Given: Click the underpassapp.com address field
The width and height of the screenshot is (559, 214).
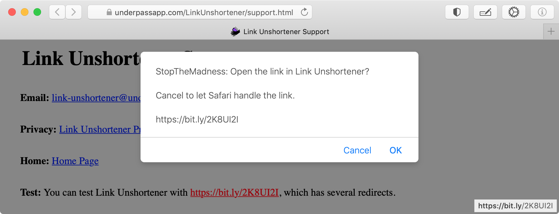Looking at the screenshot, I should click(204, 12).
